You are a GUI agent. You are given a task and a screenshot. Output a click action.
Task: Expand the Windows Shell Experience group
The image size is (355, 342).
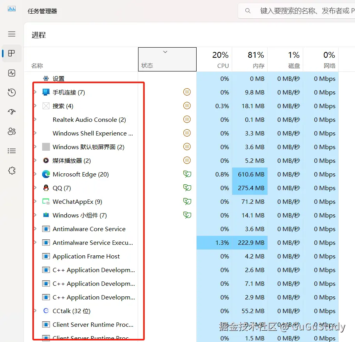coord(35,133)
